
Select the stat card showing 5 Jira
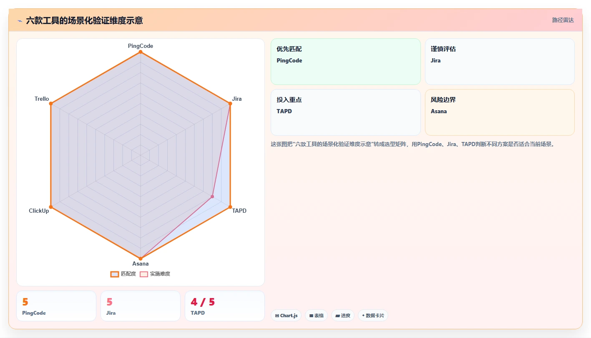(x=141, y=306)
